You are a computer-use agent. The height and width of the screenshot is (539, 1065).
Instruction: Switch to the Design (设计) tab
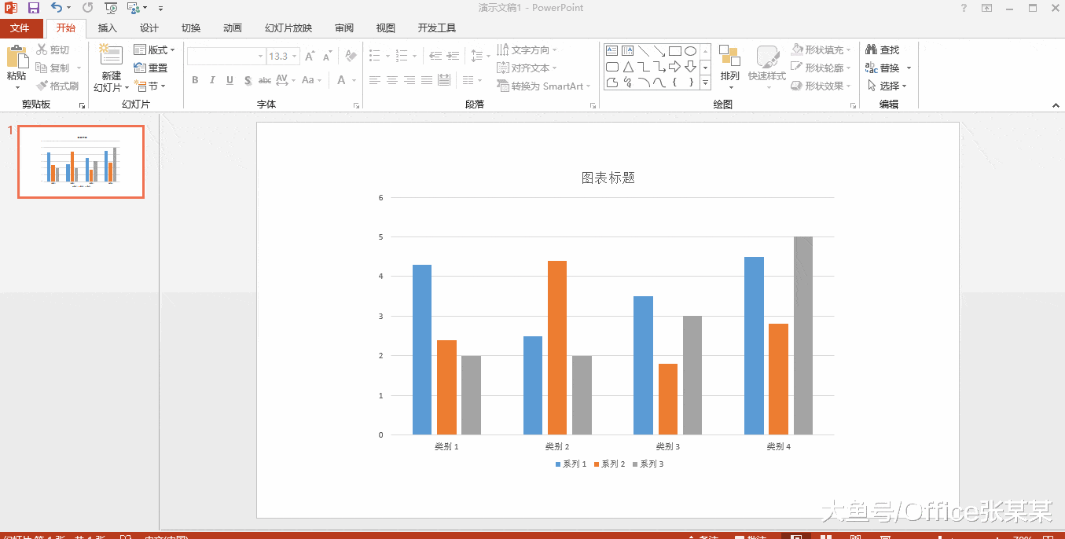pos(149,28)
